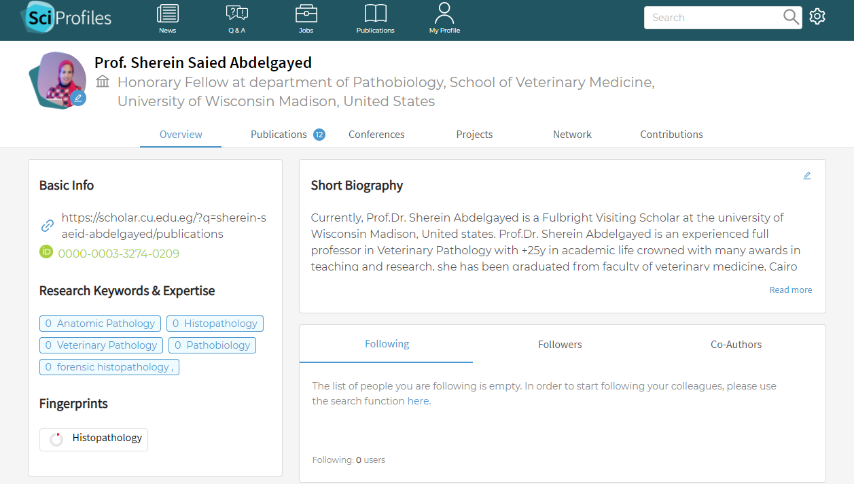The width and height of the screenshot is (854, 484).
Task: Open the Jobs briefcase icon
Action: [x=306, y=13]
